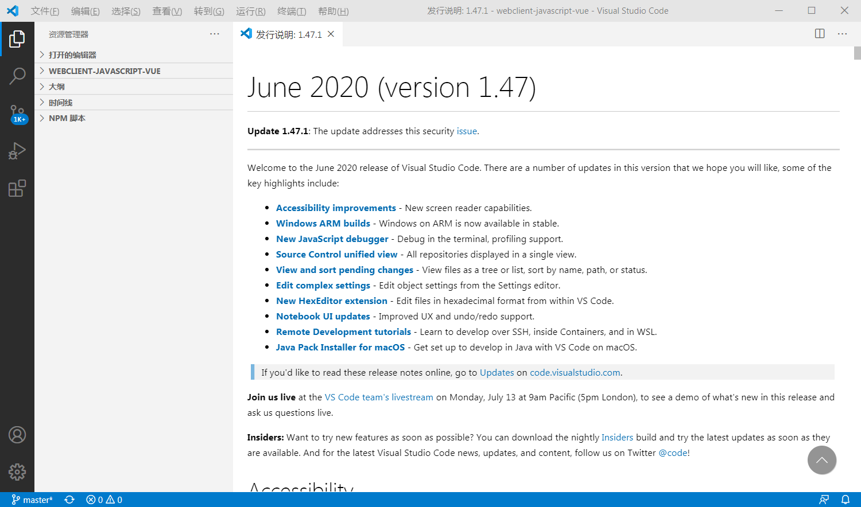
Task: Click the explorer views and more actions ellipsis
Action: pyautogui.click(x=215, y=34)
